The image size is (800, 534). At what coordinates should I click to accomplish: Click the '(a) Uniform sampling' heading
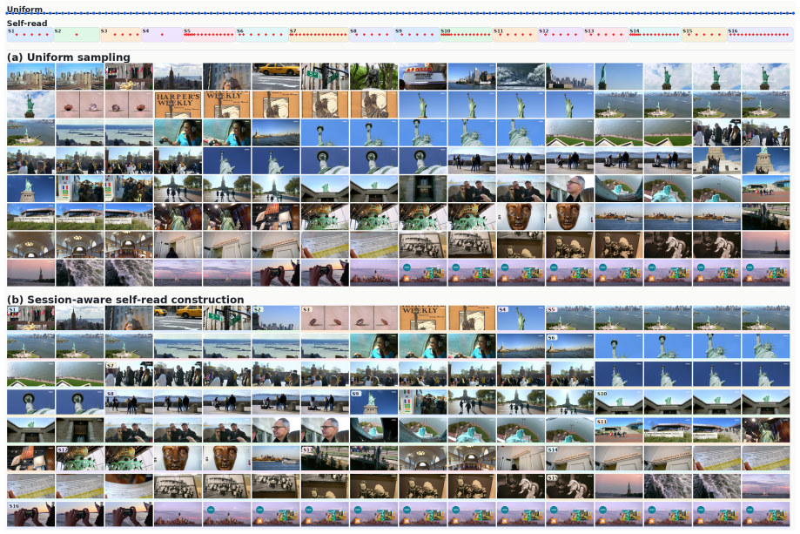(x=69, y=57)
